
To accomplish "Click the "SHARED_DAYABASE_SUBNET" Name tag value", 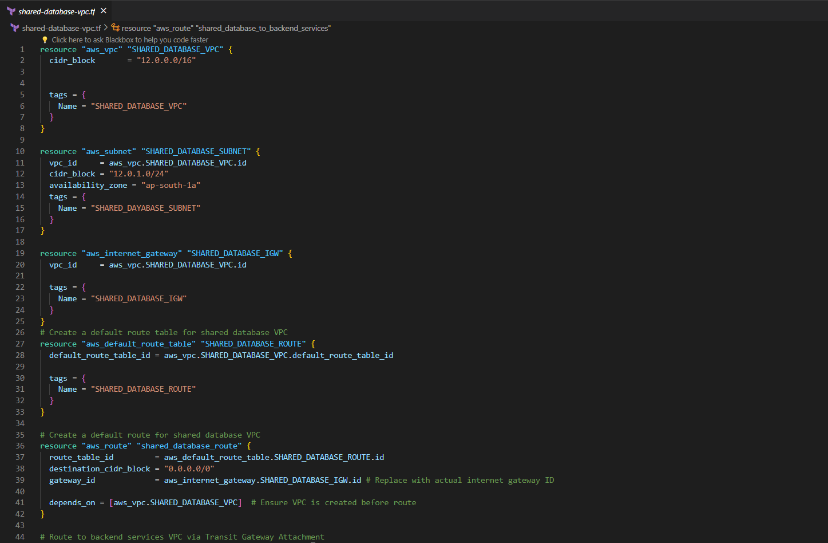I will [x=145, y=208].
